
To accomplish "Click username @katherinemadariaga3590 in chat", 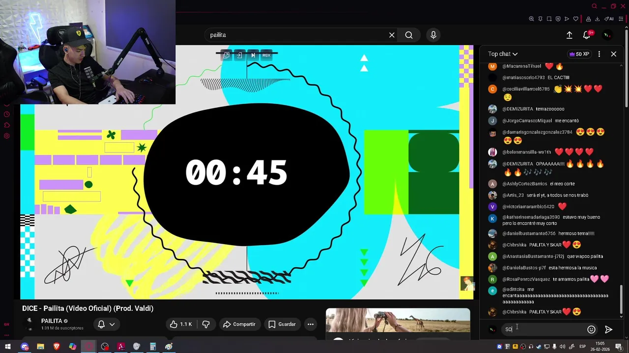I will coord(531,217).
